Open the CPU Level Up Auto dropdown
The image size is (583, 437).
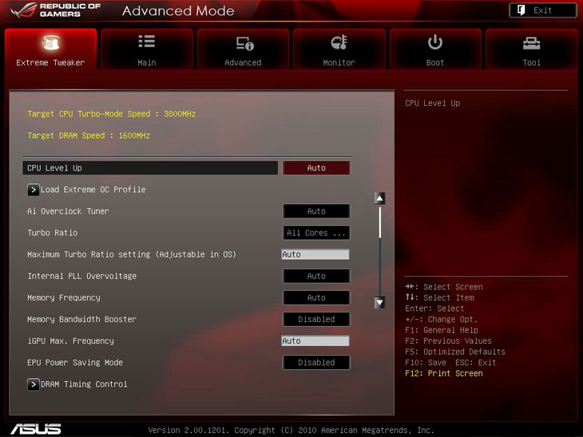pos(316,168)
